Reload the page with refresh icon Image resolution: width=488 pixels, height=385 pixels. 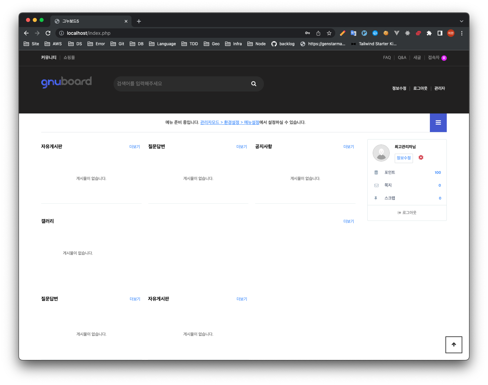[48, 33]
